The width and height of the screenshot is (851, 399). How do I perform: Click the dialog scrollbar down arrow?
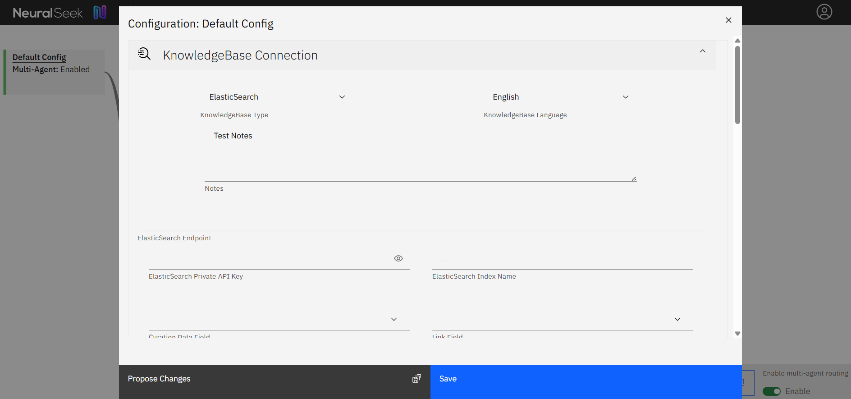coord(737,334)
